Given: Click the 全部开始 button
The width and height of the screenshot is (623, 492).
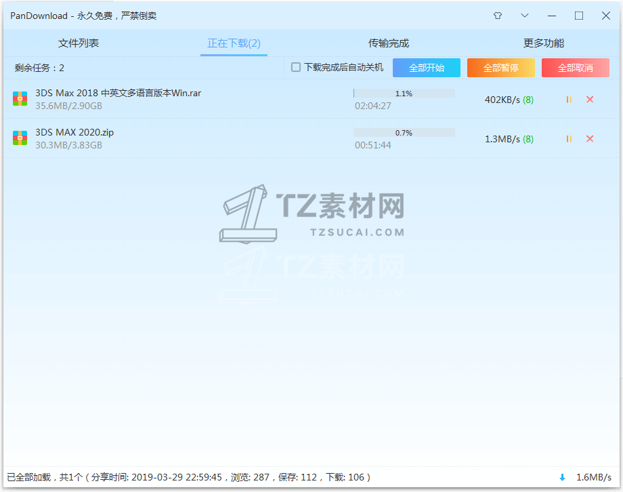Looking at the screenshot, I should [427, 68].
